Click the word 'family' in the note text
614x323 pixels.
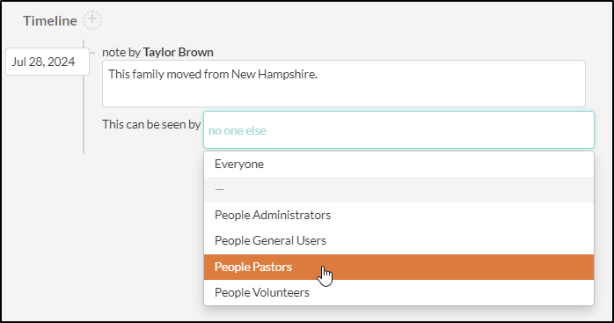(x=148, y=74)
